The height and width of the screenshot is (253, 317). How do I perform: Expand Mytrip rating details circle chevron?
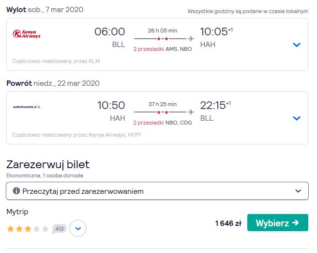pyautogui.click(x=78, y=228)
